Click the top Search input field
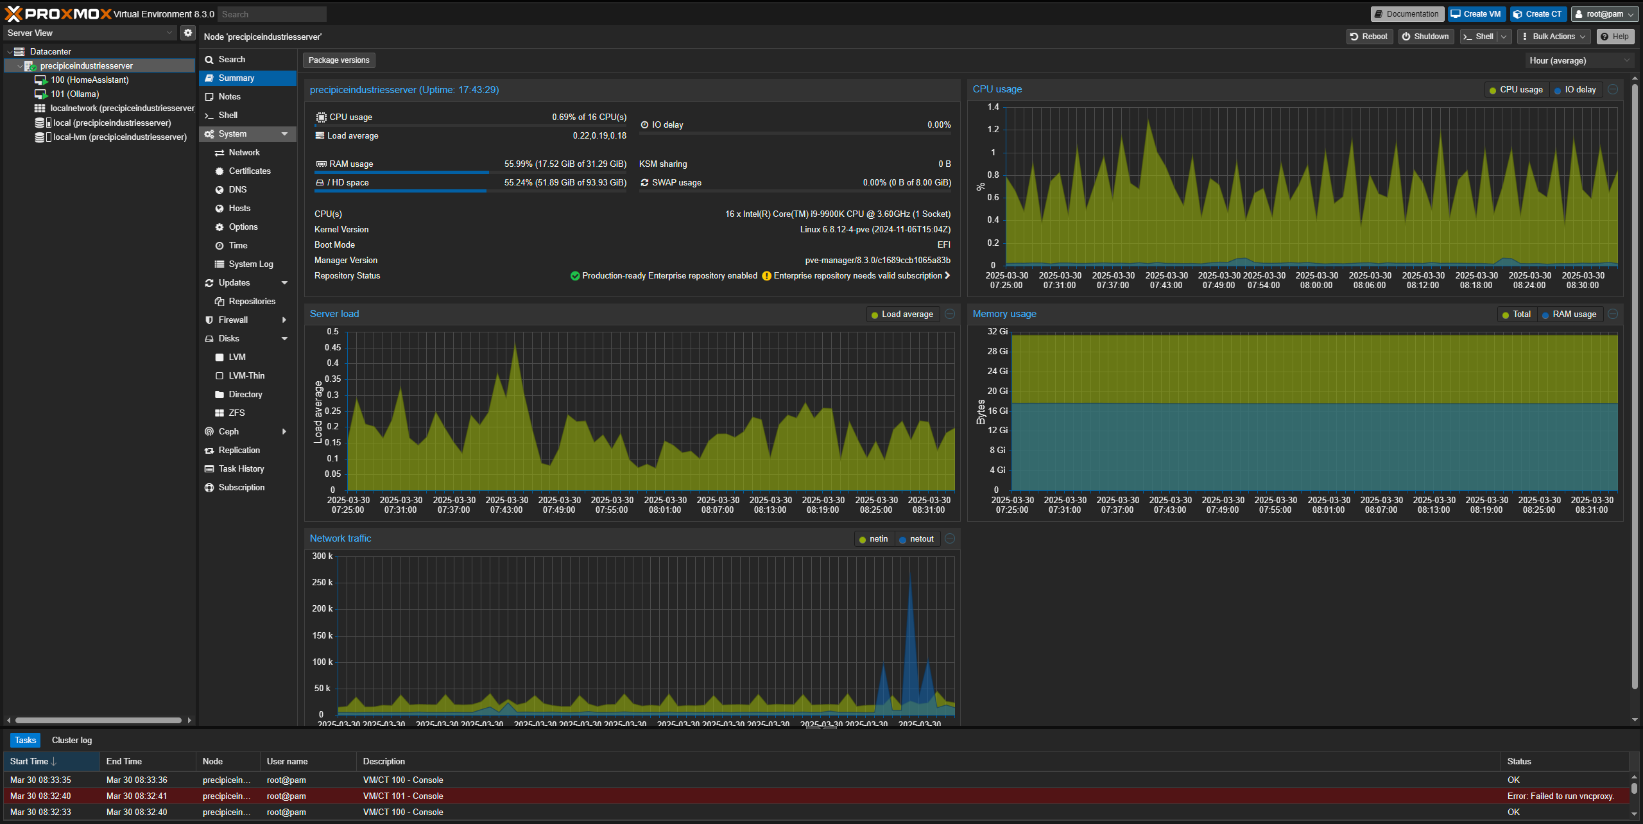The height and width of the screenshot is (824, 1643). 271,14
